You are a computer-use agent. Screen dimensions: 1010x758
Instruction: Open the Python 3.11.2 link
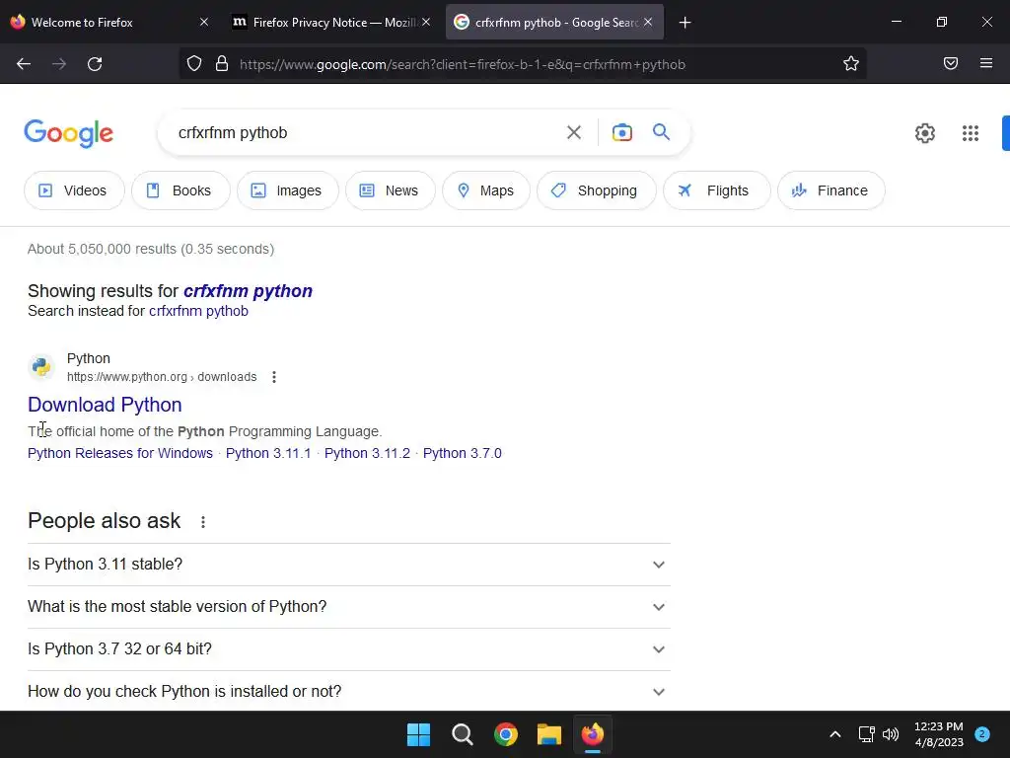(367, 454)
